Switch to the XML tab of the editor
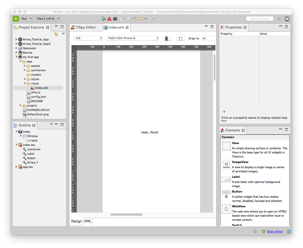The width and height of the screenshot is (303, 248). pyautogui.click(x=87, y=221)
